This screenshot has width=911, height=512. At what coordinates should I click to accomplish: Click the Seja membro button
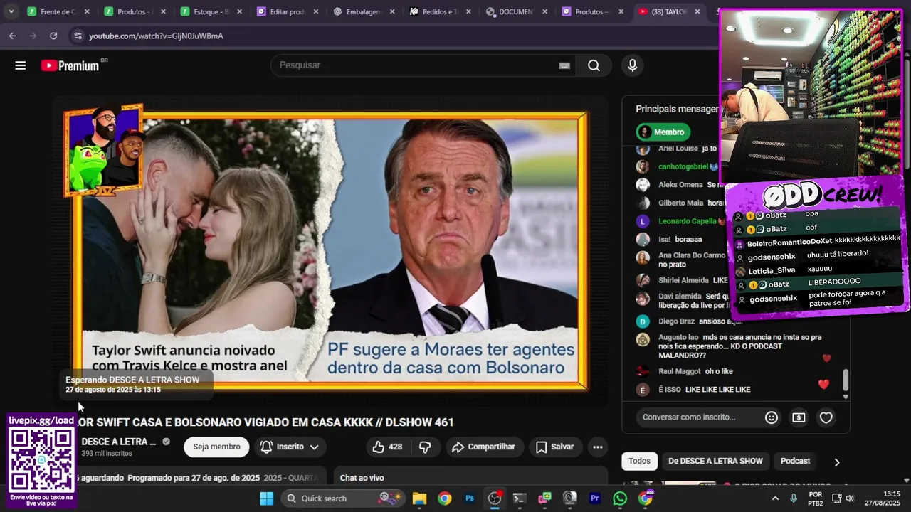[x=216, y=447]
